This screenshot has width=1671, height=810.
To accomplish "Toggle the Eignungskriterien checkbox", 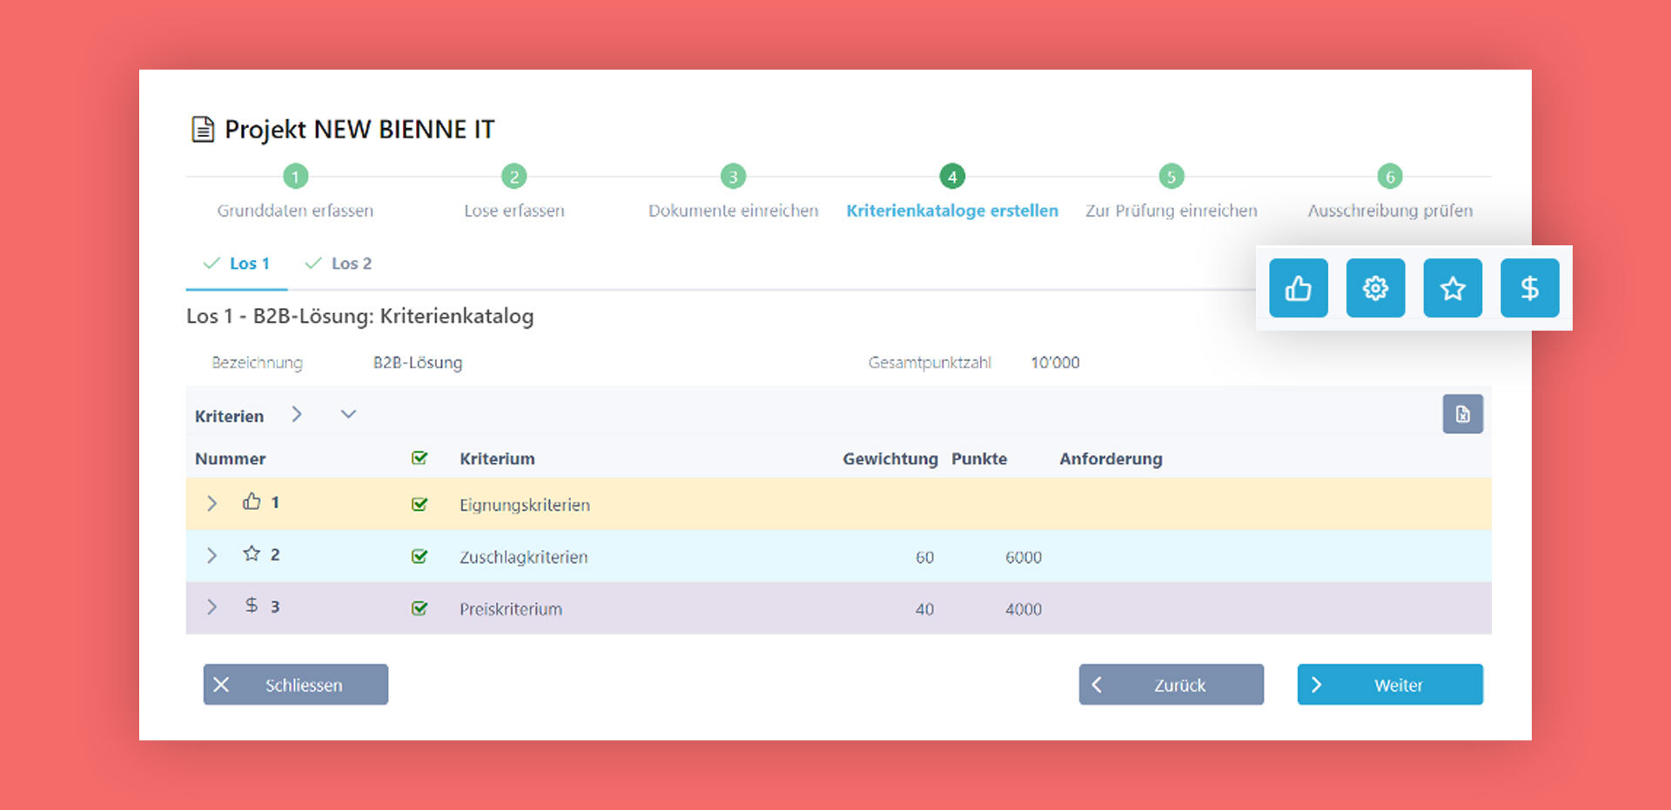I will 419,504.
